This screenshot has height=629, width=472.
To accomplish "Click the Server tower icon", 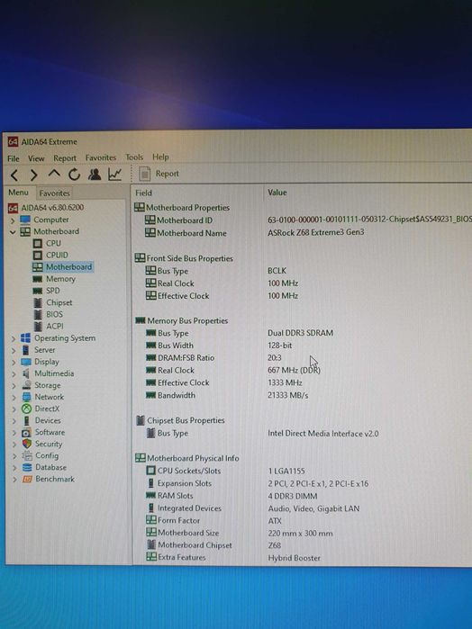I will coord(26,350).
